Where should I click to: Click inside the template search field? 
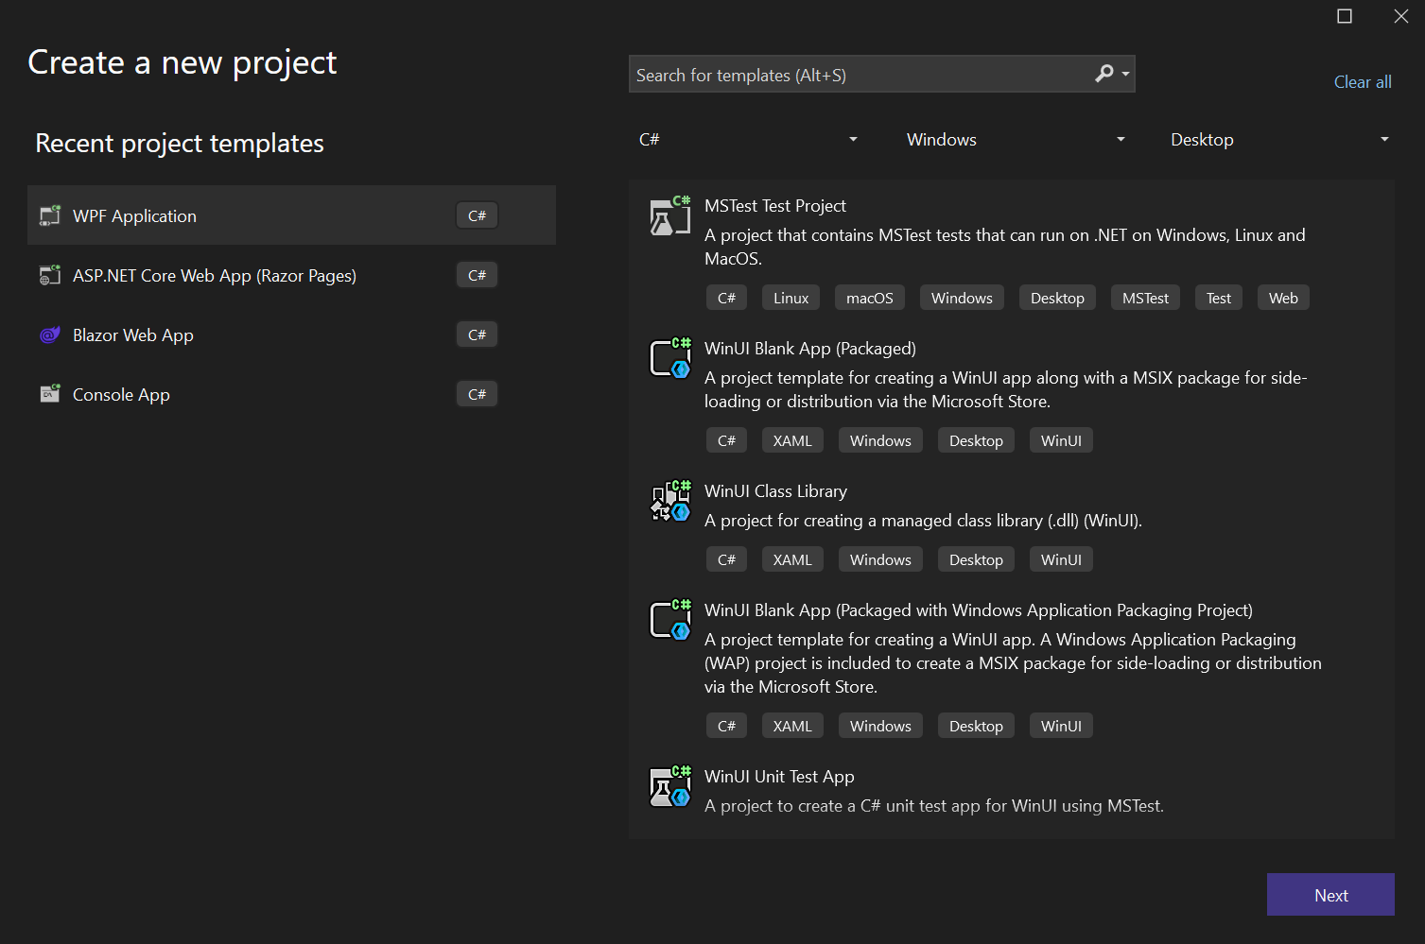pyautogui.click(x=851, y=74)
